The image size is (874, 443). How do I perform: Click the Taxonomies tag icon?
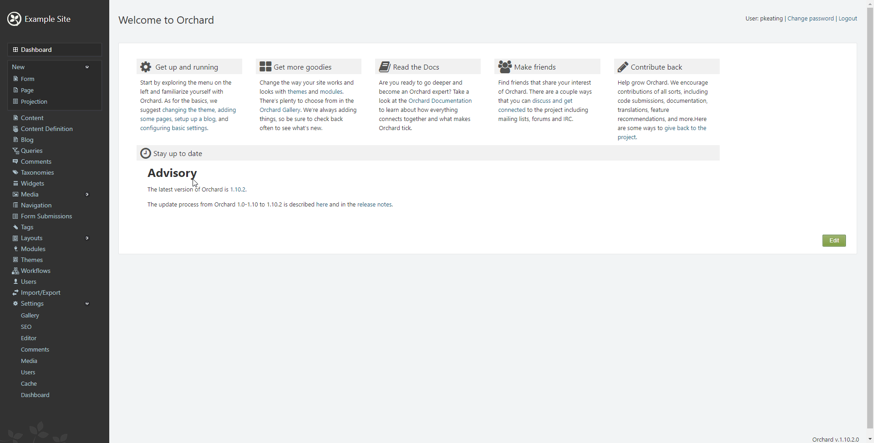[x=15, y=172]
